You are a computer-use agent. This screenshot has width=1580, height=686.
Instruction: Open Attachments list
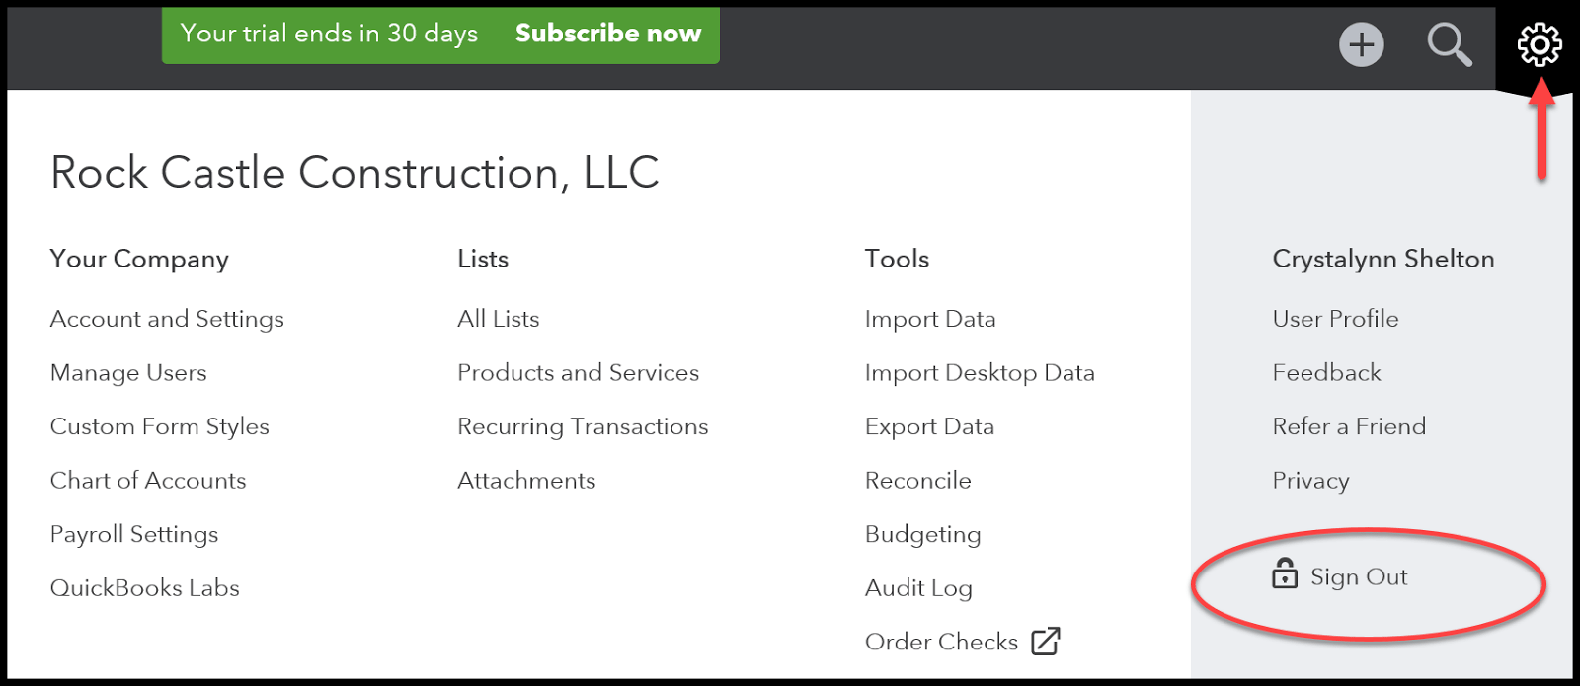(x=526, y=481)
